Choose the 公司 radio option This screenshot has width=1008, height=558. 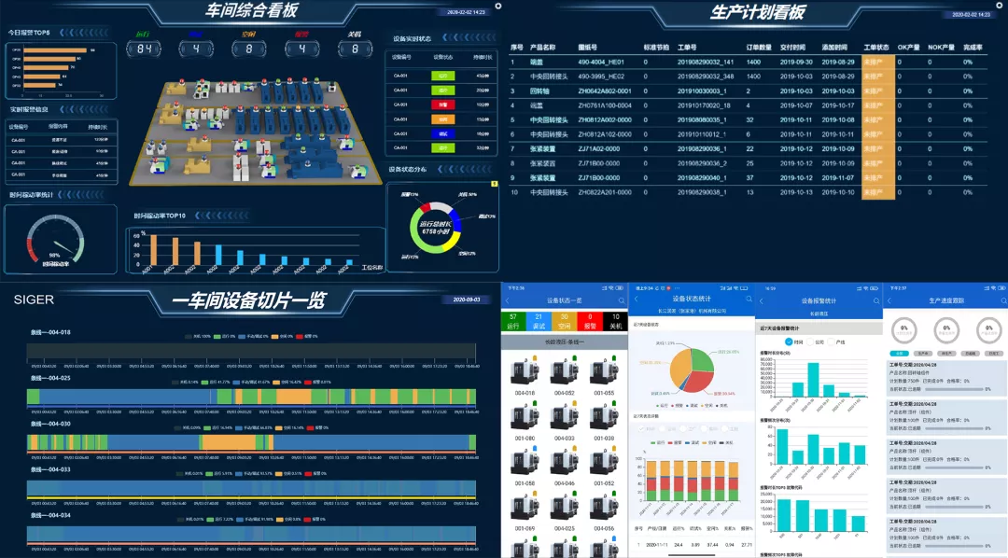pyautogui.click(x=810, y=342)
